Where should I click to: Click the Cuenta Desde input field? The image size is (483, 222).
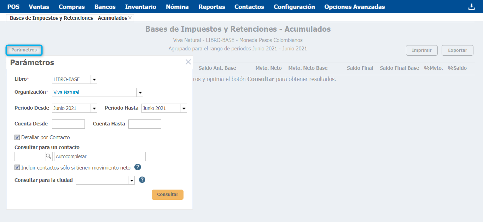tap(68, 124)
